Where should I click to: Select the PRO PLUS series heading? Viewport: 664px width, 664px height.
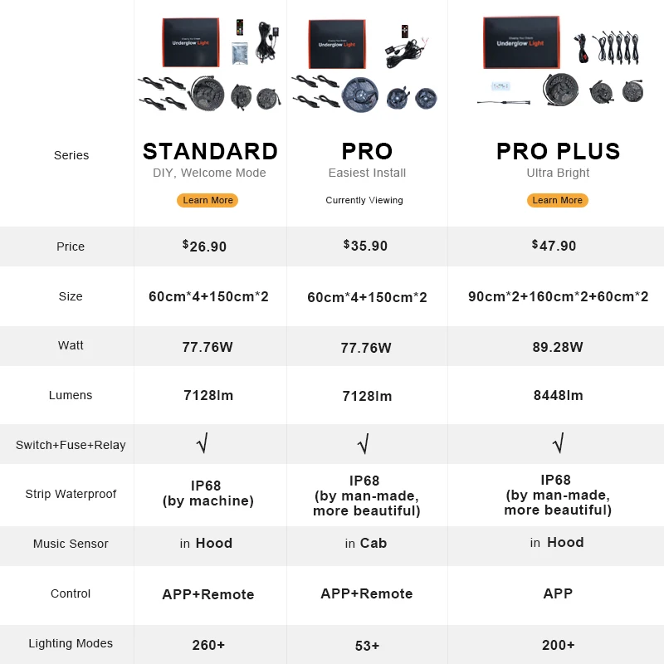click(x=558, y=152)
